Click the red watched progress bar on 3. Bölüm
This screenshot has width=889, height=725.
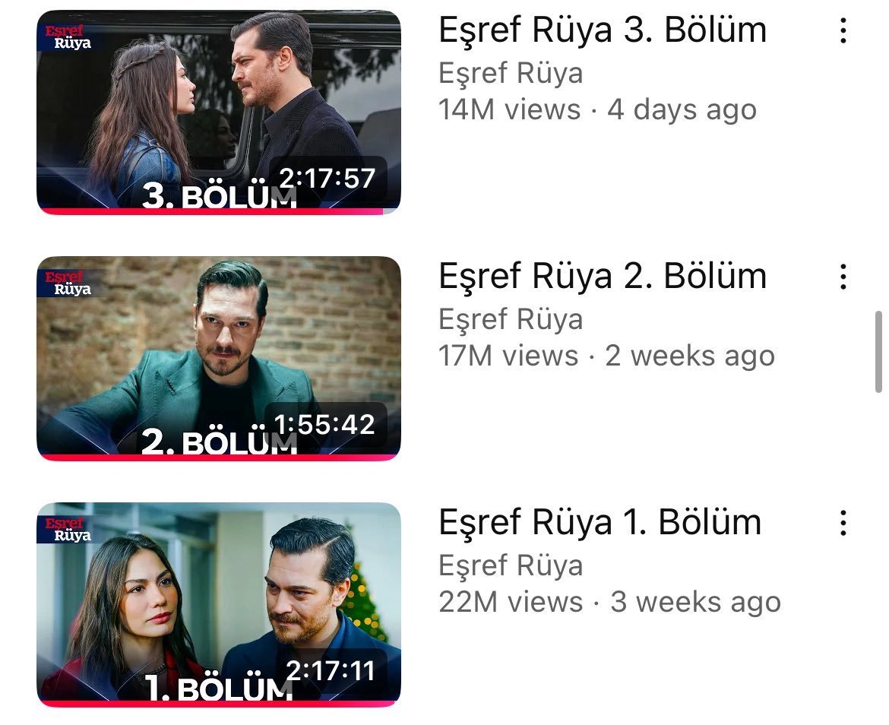click(x=210, y=211)
